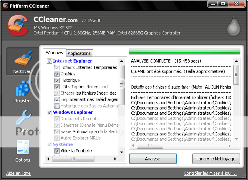Open the Registre registry section
This screenshot has height=180, width=248.
click(22, 91)
